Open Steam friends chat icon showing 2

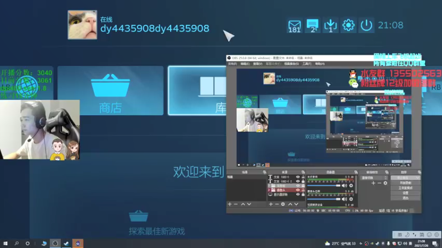pos(312,25)
